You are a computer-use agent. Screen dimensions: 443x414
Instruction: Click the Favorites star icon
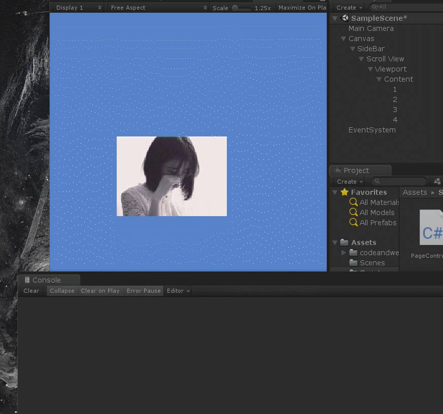[345, 192]
